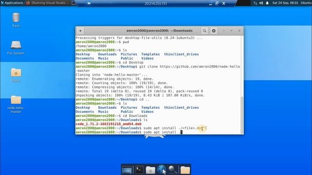This screenshot has width=312, height=175.
Task: Open the Applications menu
Action: pos(12,3)
